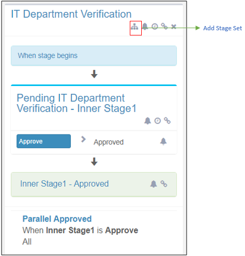245x256 pixels.
Task: Click link icon in Inner Stage1 - Approved box
Action: point(164,184)
